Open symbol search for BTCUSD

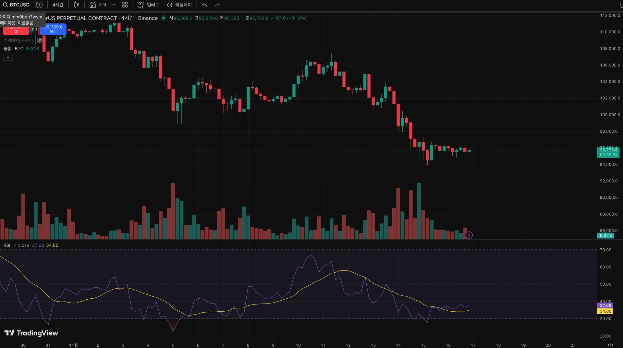16,5
